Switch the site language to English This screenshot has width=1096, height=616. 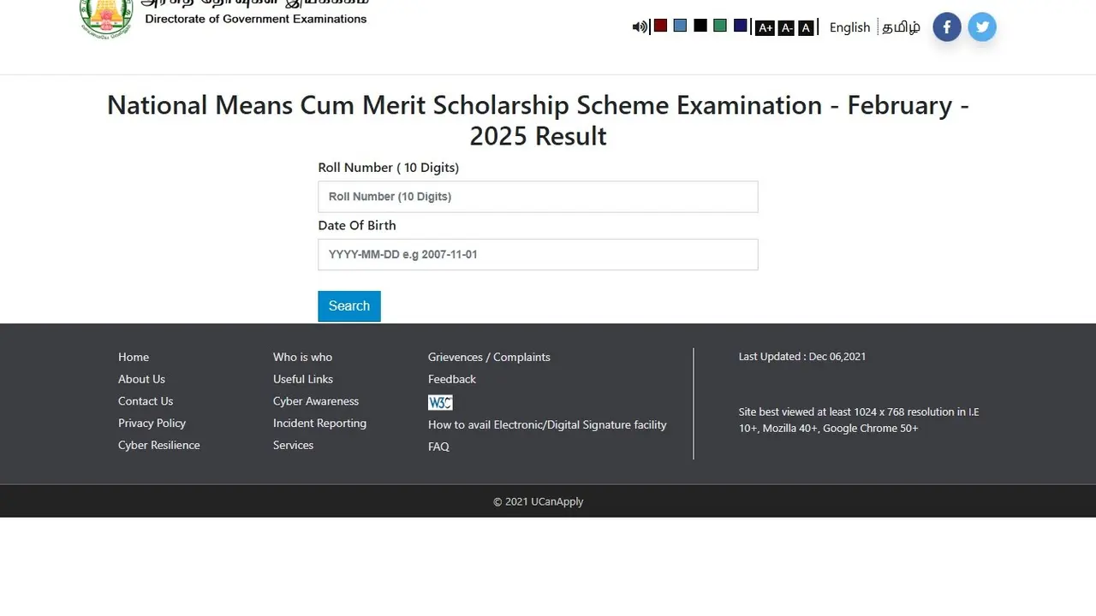click(x=849, y=27)
